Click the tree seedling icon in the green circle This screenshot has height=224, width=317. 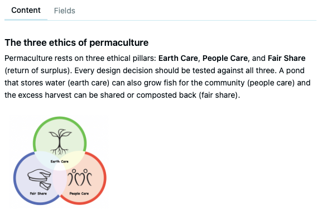[x=60, y=142]
